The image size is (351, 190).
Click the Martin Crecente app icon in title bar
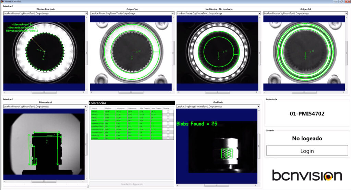point(2,2)
